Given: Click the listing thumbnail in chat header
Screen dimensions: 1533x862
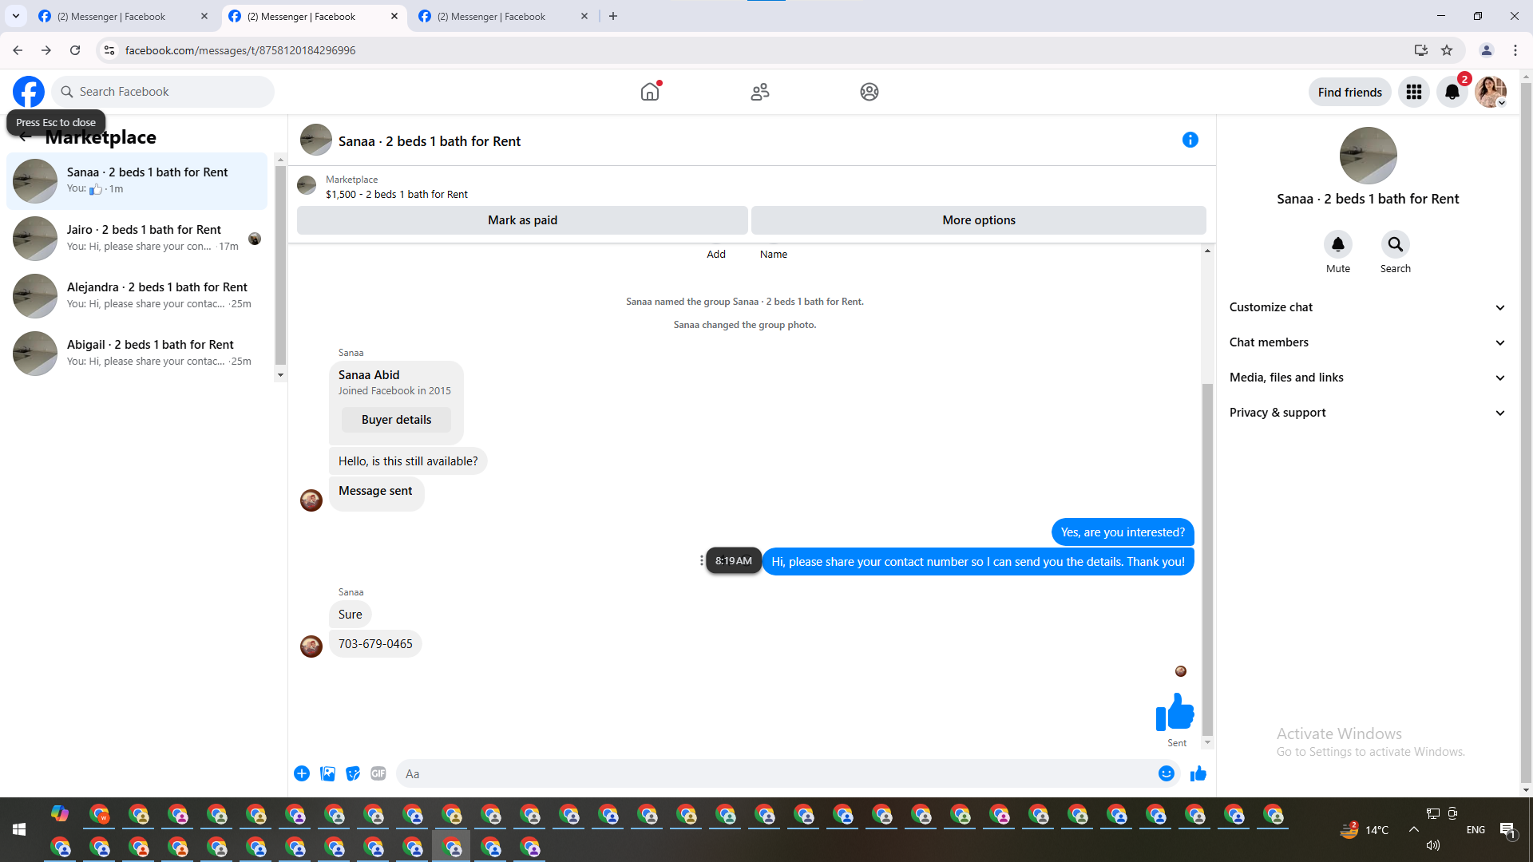Looking at the screenshot, I should pyautogui.click(x=307, y=186).
